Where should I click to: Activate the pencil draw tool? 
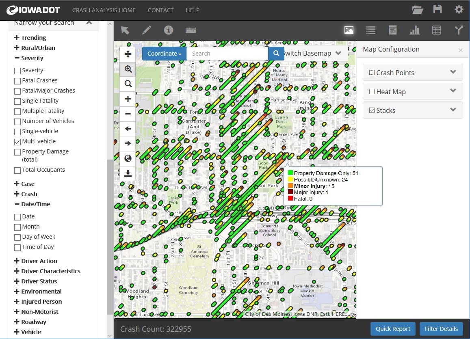pos(147,30)
